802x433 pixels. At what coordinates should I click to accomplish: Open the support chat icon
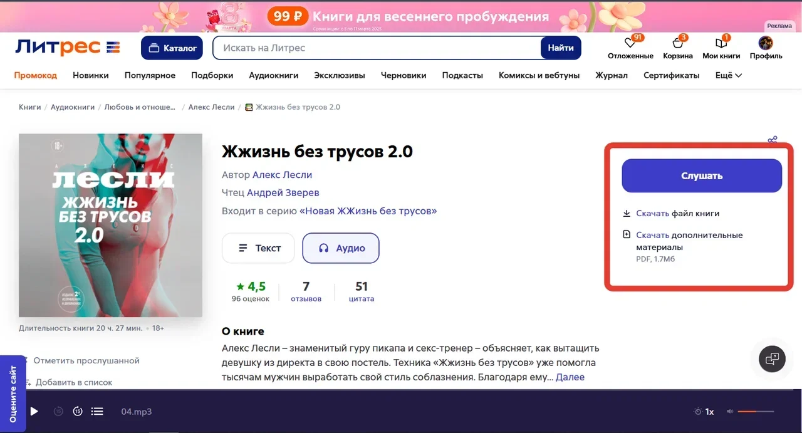[x=772, y=359]
